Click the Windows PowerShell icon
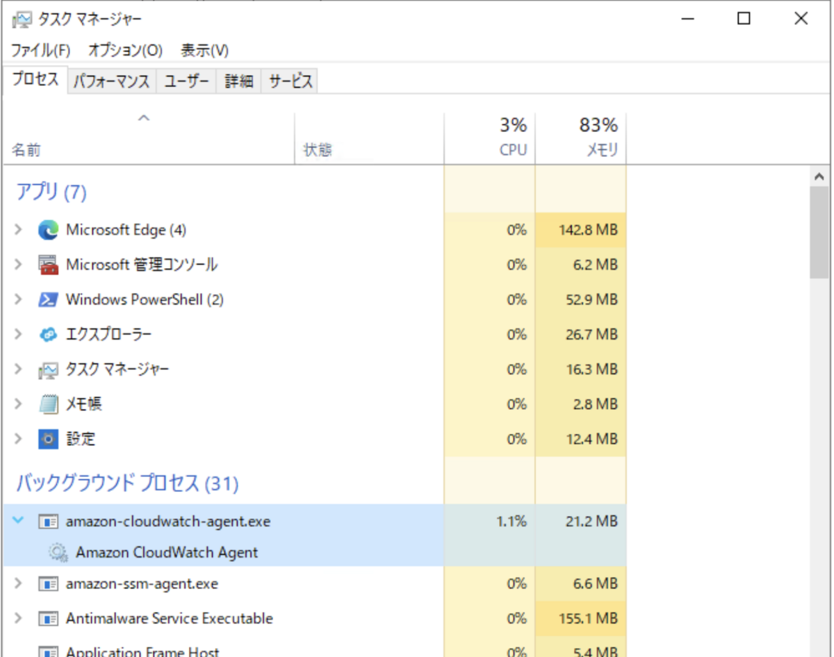The image size is (834, 657). (x=48, y=300)
